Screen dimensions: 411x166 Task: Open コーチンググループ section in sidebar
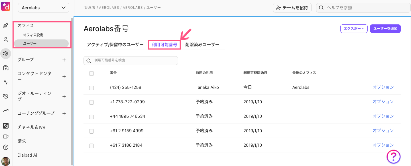pos(36,113)
